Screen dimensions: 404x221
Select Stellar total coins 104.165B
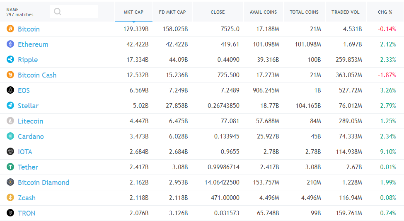[x=308, y=106]
